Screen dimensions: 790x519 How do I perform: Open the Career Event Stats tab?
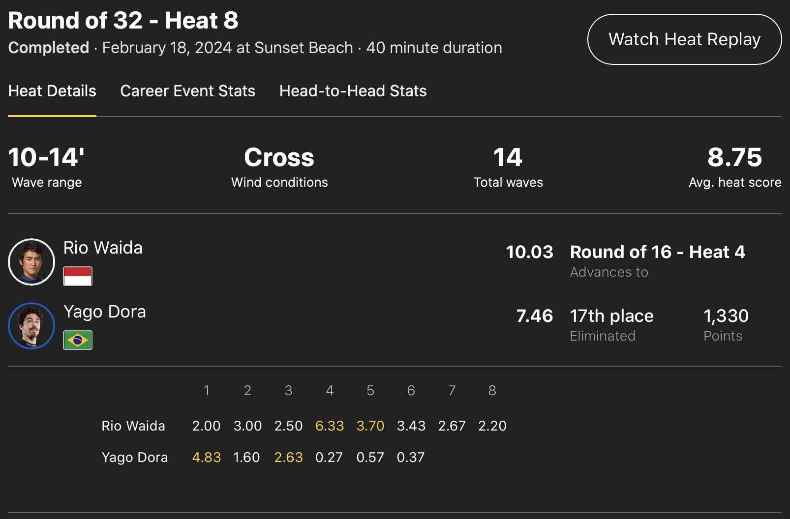tap(187, 91)
